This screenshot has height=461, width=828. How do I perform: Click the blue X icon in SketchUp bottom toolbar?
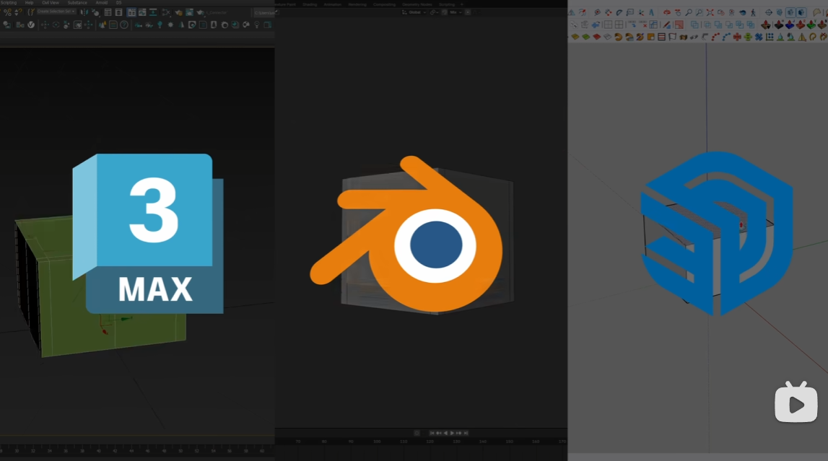[x=759, y=37]
